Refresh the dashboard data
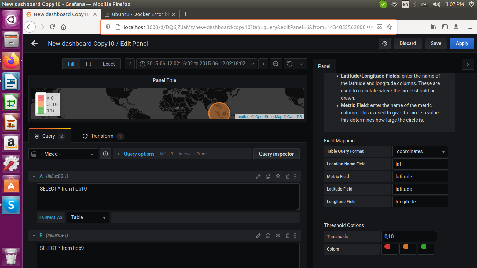 pyautogui.click(x=289, y=64)
